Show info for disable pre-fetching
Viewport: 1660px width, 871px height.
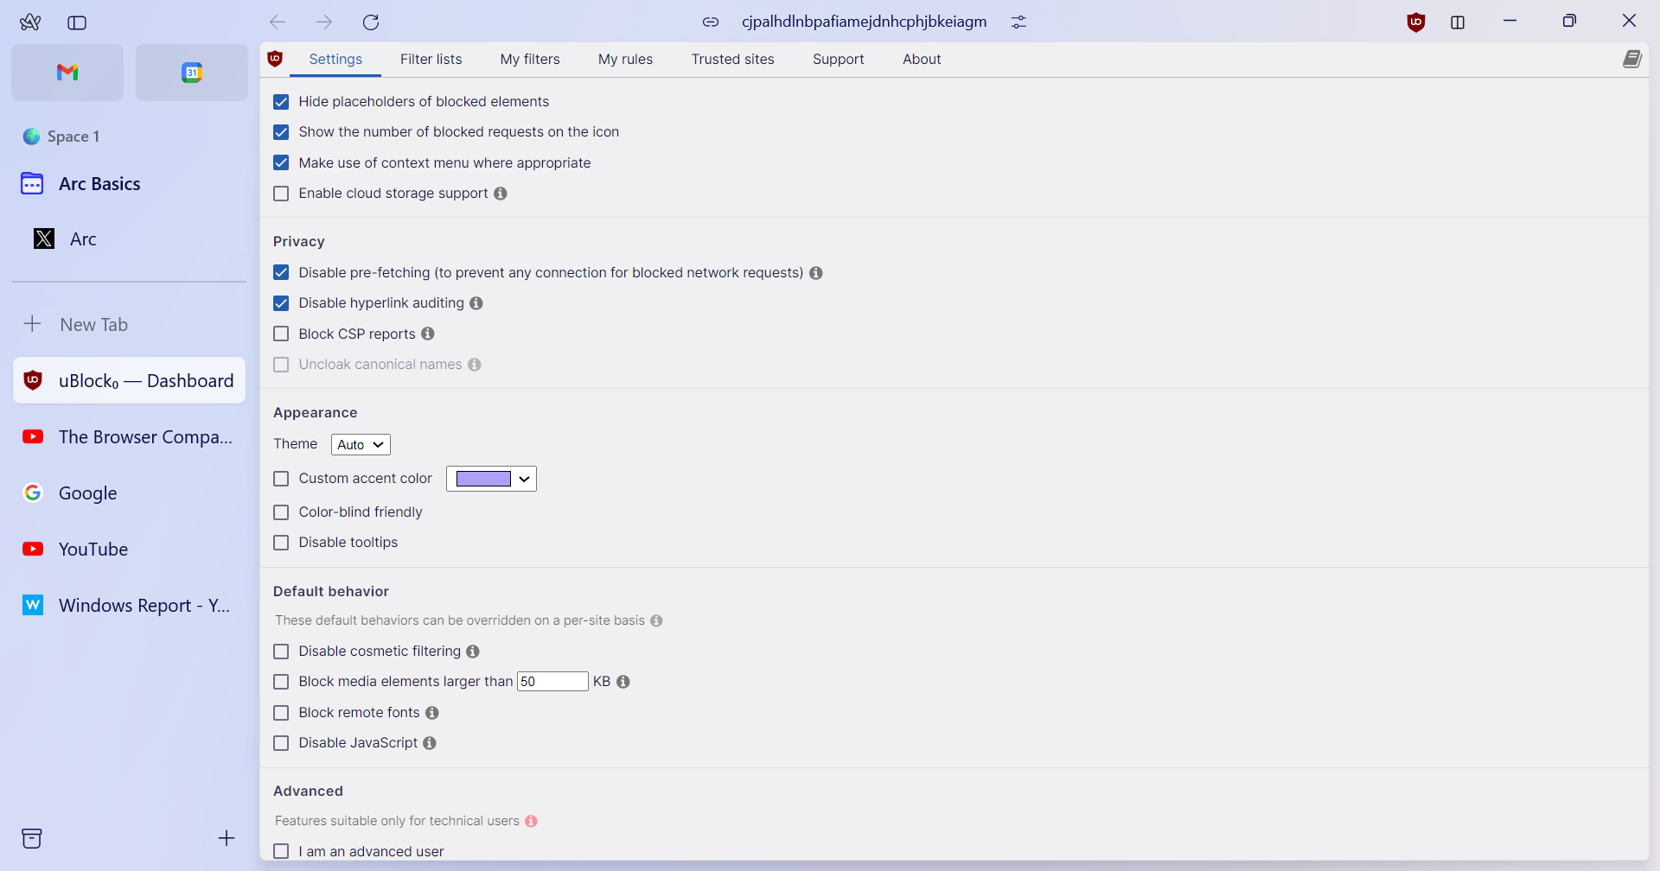pos(815,273)
